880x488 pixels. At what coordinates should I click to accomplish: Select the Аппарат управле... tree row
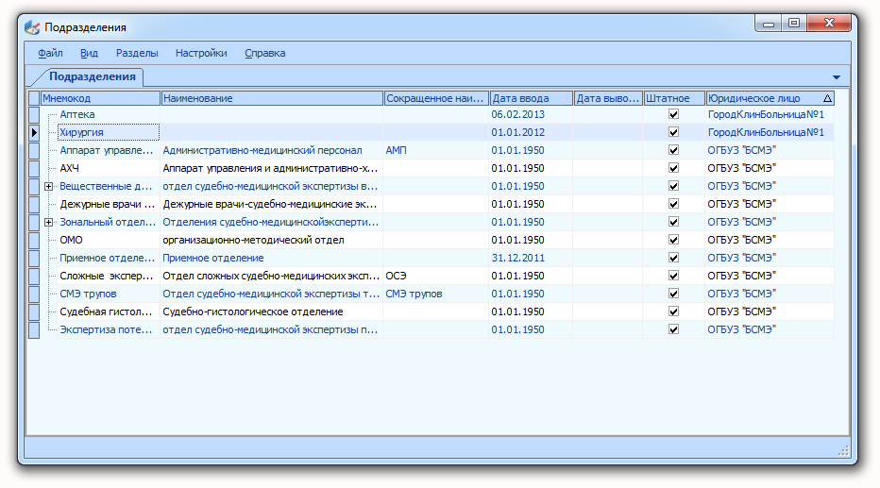(x=107, y=150)
